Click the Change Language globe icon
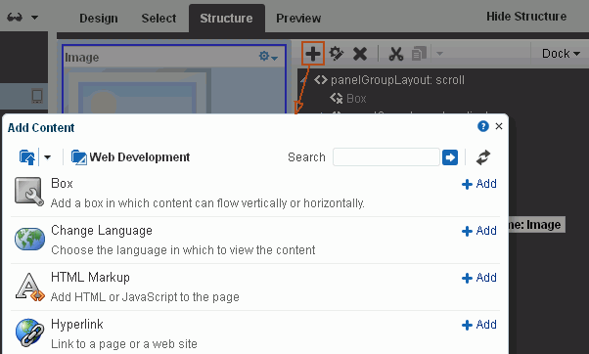This screenshot has height=354, width=589. 29,239
